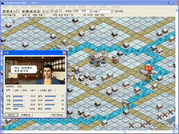Viewport: 179px width, 134px height.
Task: Click the first round icon of the third toolbar group
Action: (x=43, y=11)
